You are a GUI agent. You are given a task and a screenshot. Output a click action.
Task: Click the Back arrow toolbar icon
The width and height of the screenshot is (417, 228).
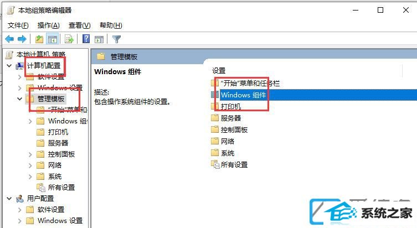(9, 39)
